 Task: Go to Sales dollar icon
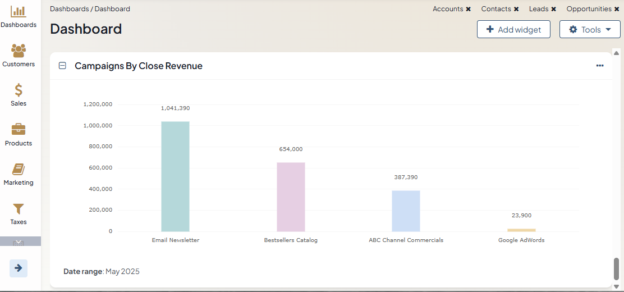[19, 90]
